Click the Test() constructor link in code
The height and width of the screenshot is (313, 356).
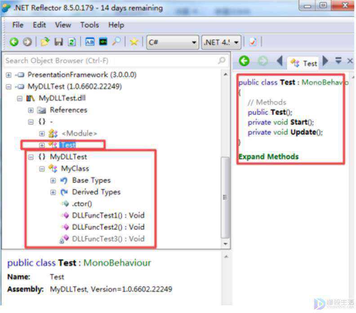[278, 112]
